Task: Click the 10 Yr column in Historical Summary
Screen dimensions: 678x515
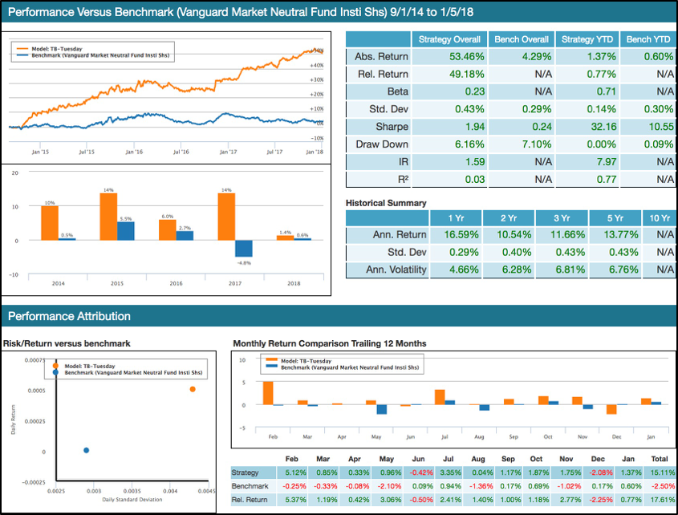Action: [659, 217]
